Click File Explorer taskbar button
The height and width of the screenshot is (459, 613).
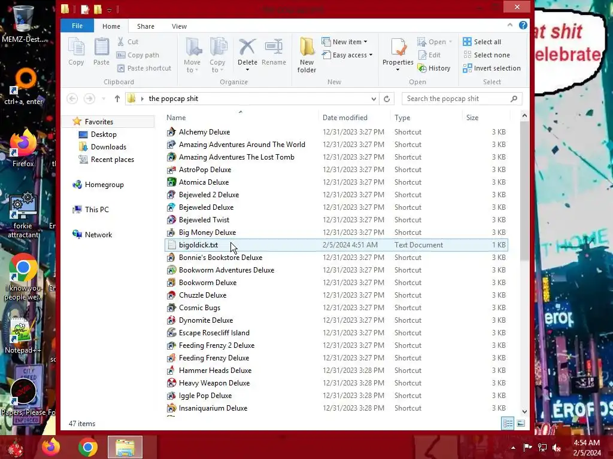pos(125,447)
